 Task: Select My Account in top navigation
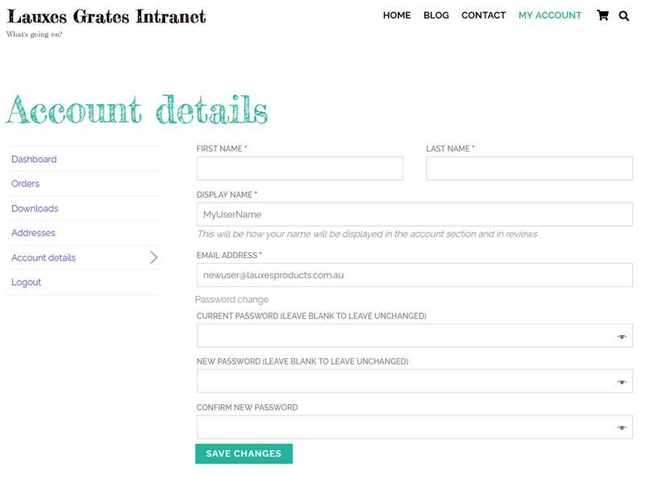[x=550, y=15]
